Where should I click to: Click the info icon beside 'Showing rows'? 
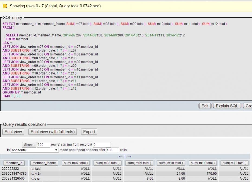(x=5, y=6)
